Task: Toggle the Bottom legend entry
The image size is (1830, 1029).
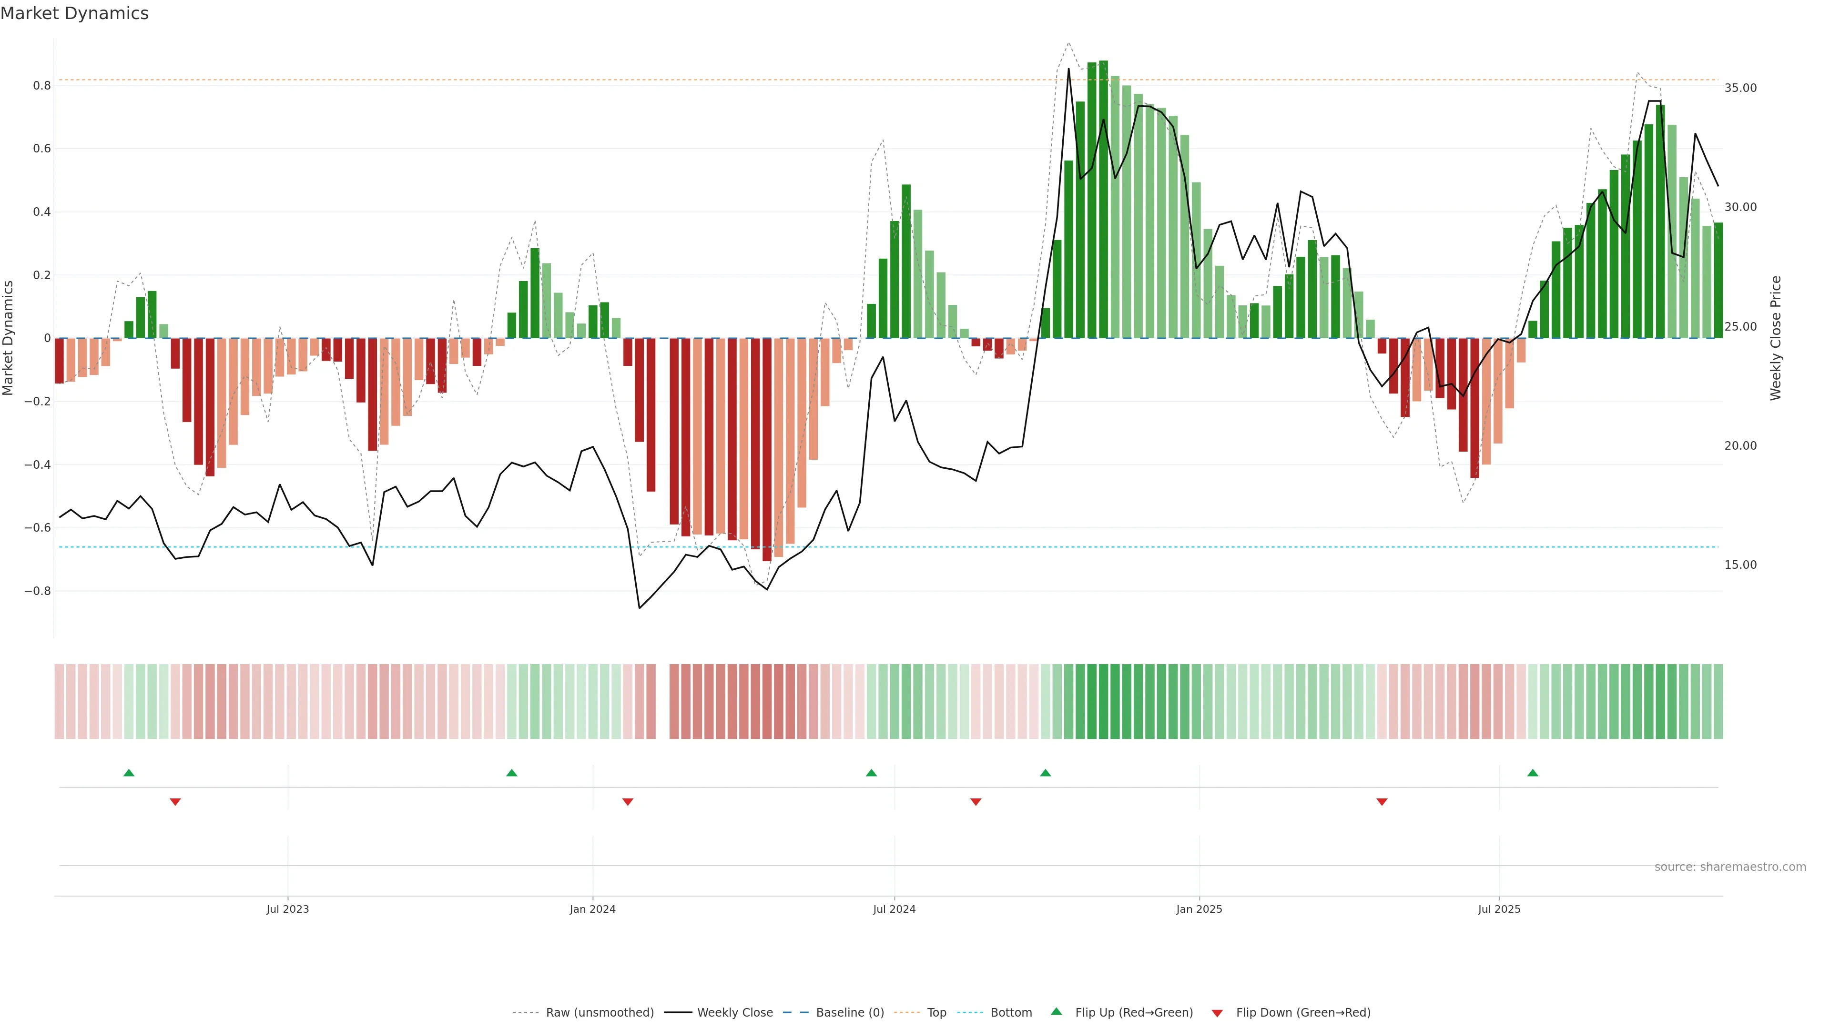Action: coord(1011,1013)
